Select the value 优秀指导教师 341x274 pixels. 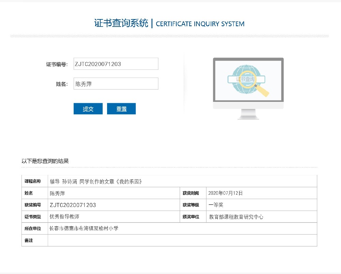64,216
